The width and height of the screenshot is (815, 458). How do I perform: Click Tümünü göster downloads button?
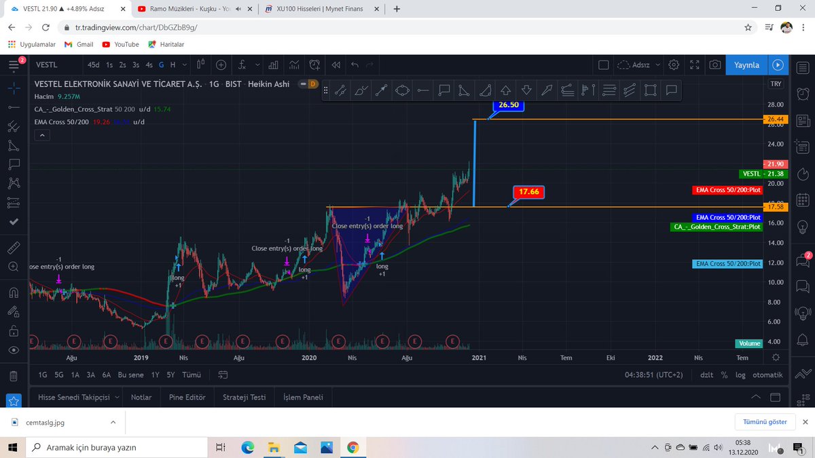[765, 422]
